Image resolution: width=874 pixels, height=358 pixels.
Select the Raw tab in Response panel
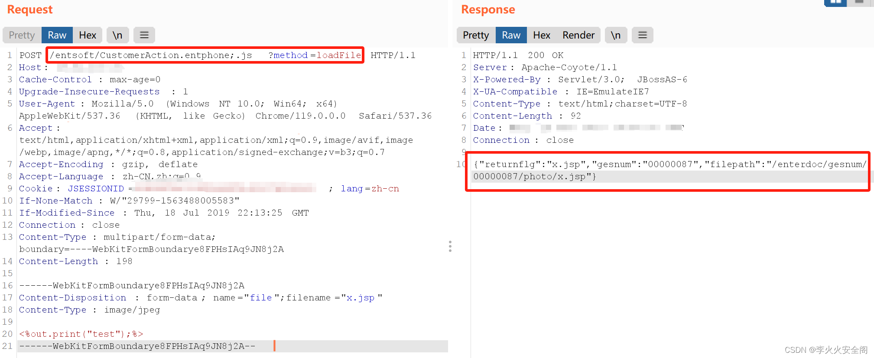point(511,35)
